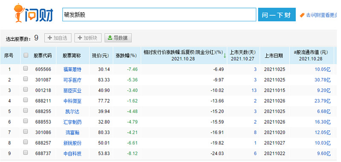This screenshot has height=162, width=341.
Task: Click the 导数据 export button
Action: [x=118, y=38]
